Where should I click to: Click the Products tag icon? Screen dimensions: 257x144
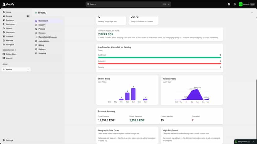[4, 20]
